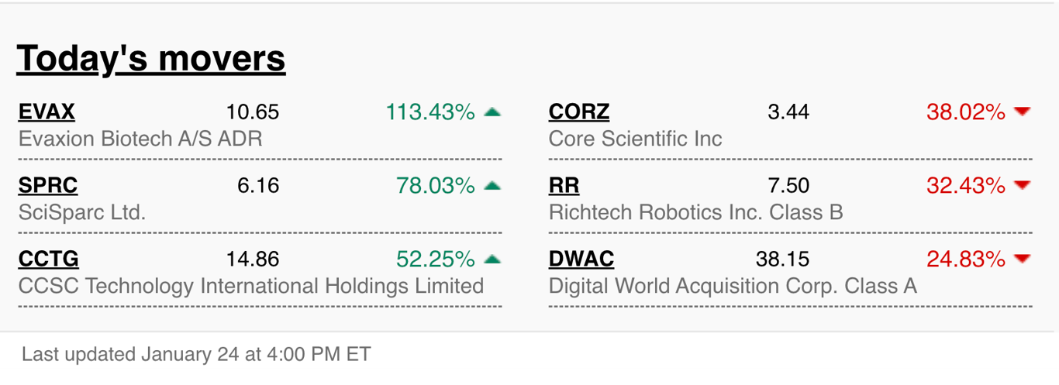Image resolution: width=1059 pixels, height=385 pixels.
Task: Click DWAC price 38.15
Action: [782, 259]
